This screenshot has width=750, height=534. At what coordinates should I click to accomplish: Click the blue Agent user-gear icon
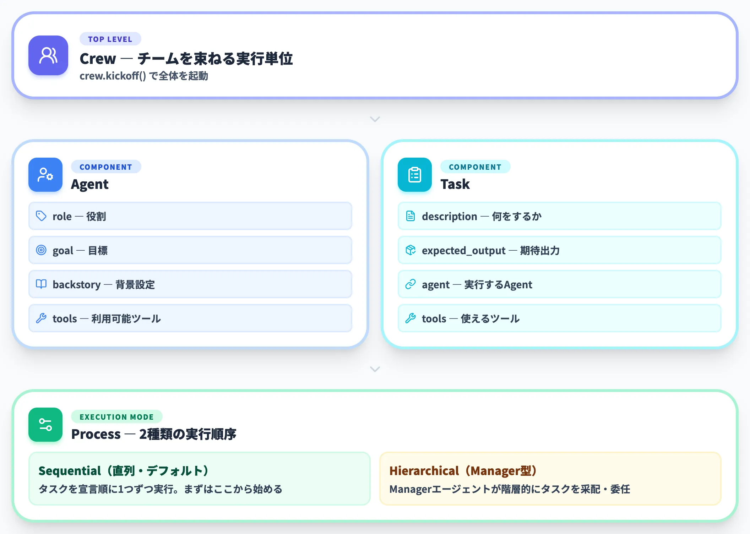[x=45, y=175]
